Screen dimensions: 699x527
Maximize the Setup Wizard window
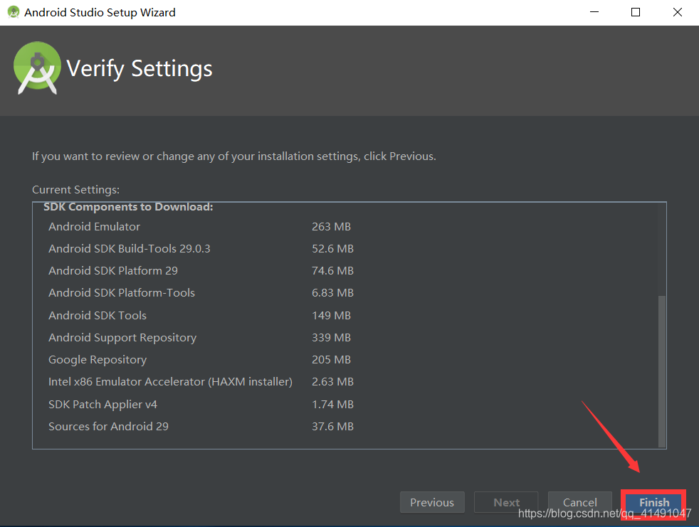636,12
